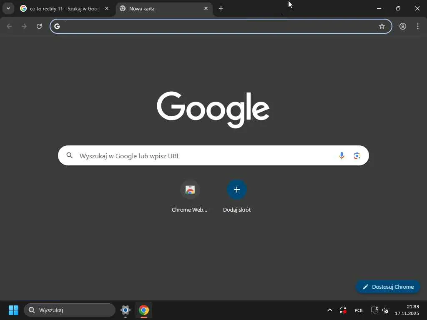427x320 pixels.
Task: Click the sync update tray icon
Action: [343, 310]
